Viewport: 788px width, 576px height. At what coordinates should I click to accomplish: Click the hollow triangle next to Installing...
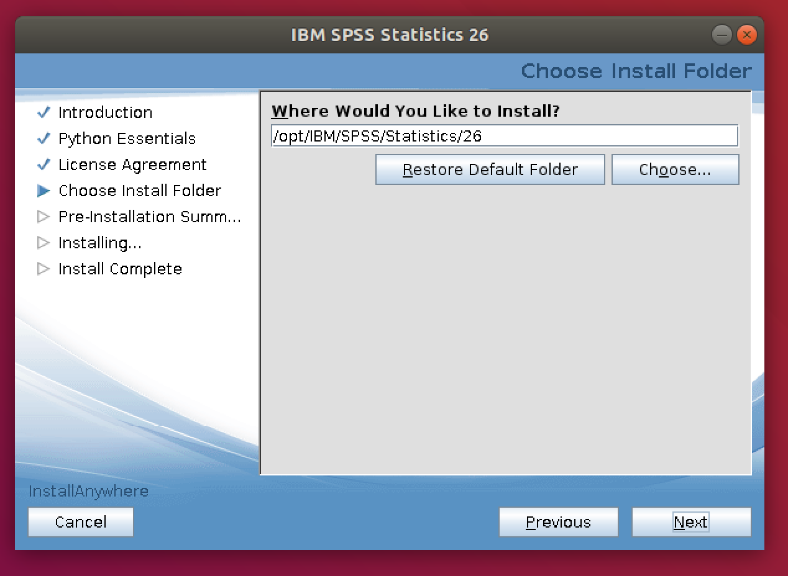click(44, 243)
